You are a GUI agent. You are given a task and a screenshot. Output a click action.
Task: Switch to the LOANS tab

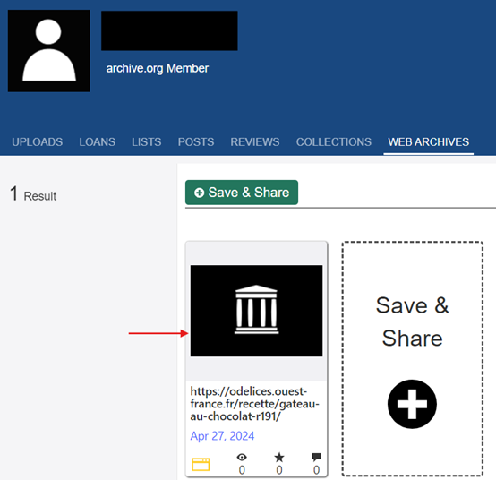pyautogui.click(x=97, y=142)
